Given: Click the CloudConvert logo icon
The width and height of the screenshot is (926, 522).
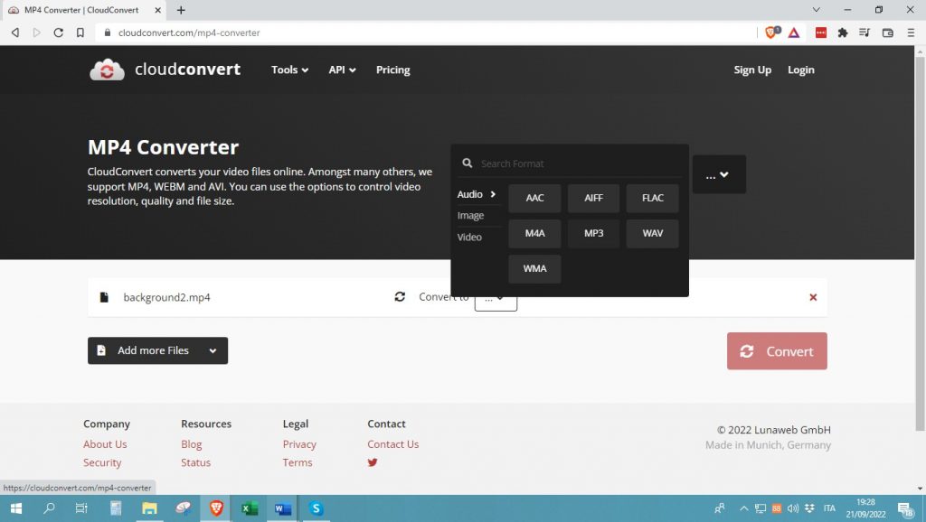Looking at the screenshot, I should tap(107, 70).
